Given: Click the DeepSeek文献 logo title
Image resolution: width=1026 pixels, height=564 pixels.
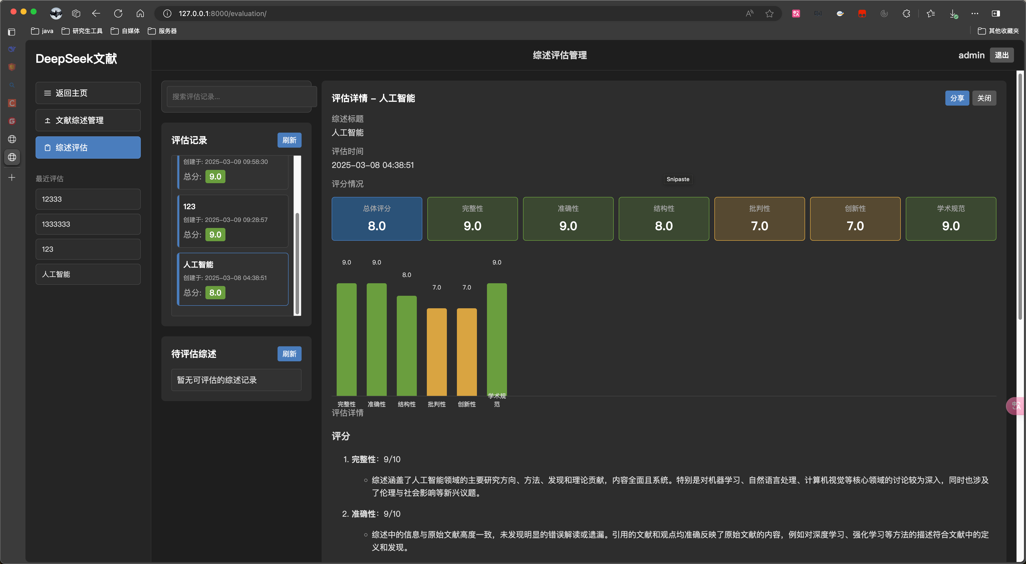Looking at the screenshot, I should tap(76, 59).
